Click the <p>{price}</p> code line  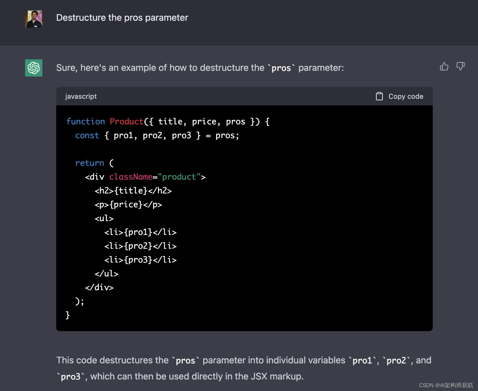(128, 204)
